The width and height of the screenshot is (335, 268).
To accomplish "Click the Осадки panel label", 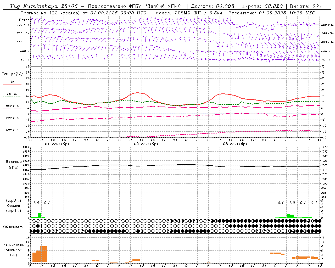I will (14, 206).
